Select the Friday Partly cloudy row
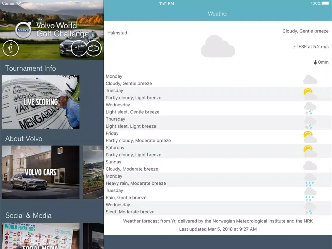 click(x=218, y=137)
